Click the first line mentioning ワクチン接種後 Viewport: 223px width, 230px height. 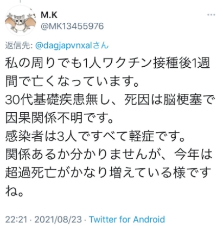(107, 62)
